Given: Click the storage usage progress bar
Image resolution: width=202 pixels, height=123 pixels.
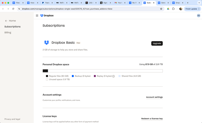Looking at the screenshot, I should [103, 71].
